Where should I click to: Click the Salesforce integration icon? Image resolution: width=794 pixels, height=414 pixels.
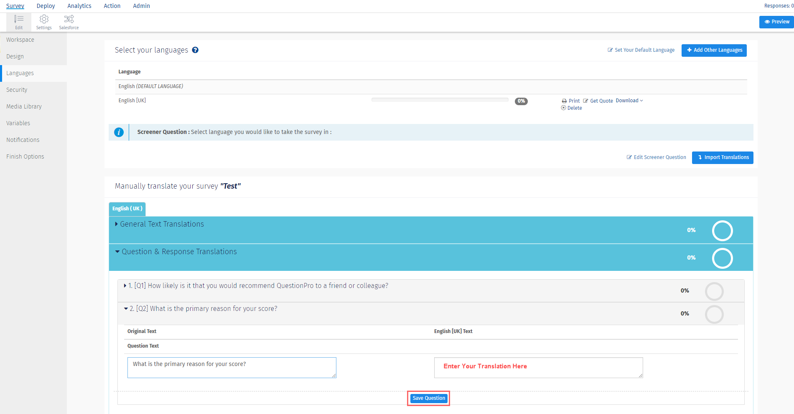pos(69,22)
